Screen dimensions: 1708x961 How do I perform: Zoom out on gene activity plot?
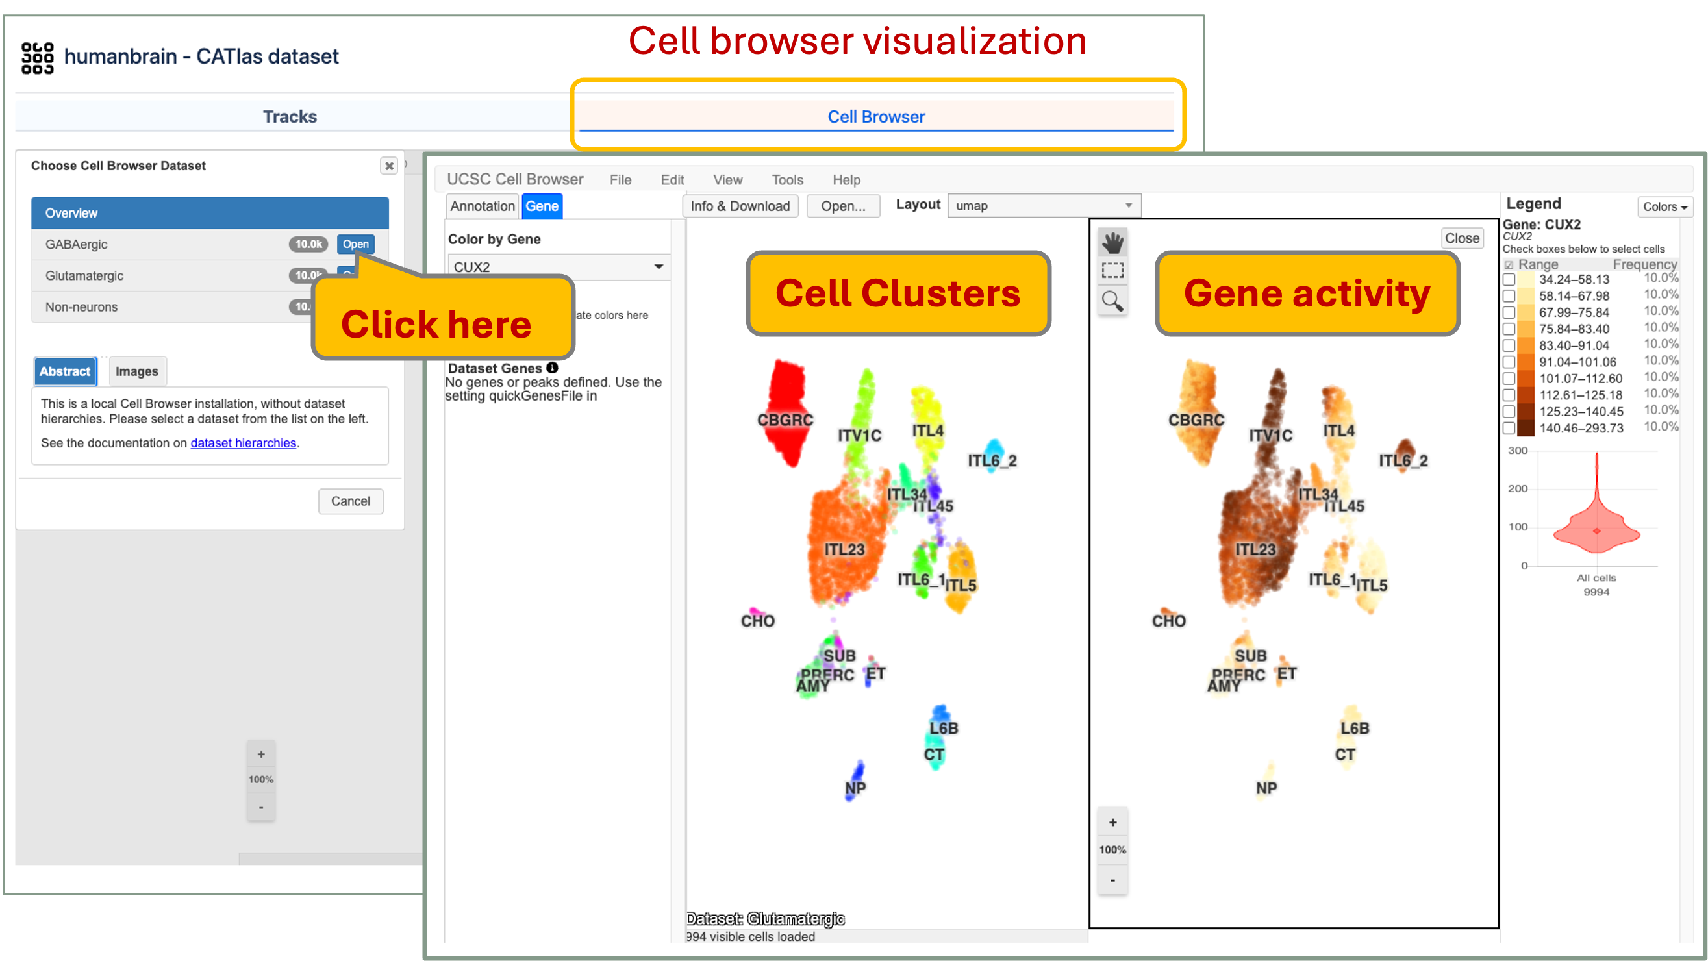pos(1112,880)
